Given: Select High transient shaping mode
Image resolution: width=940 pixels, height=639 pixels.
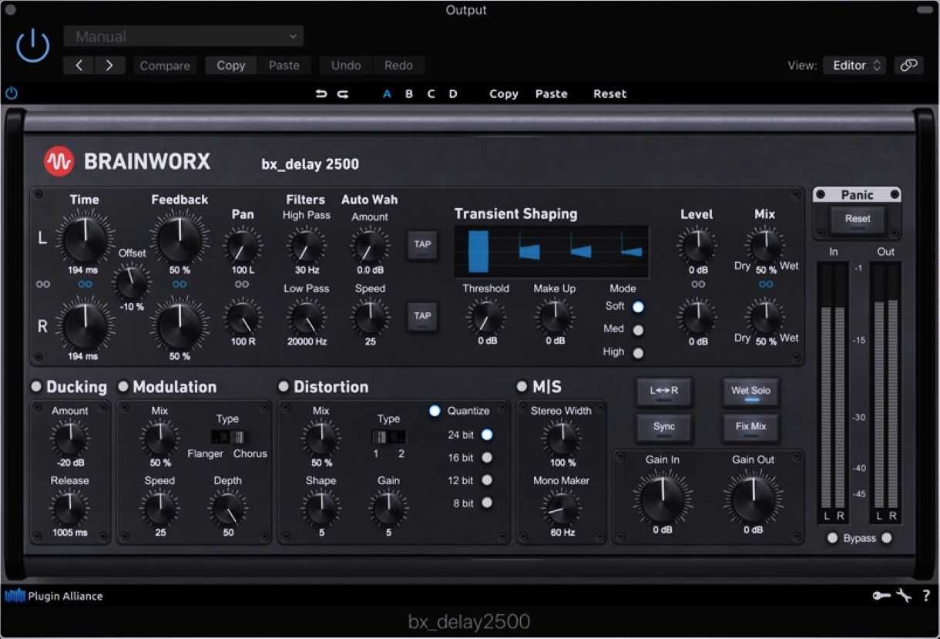Looking at the screenshot, I should [x=638, y=353].
